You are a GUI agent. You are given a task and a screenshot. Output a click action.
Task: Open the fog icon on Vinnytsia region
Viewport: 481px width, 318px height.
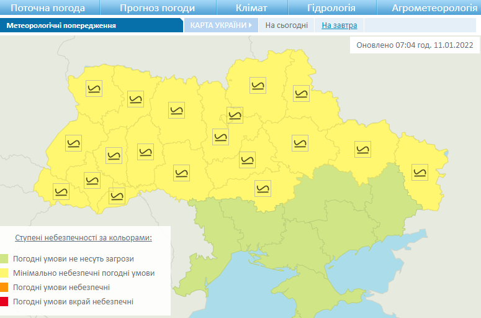point(181,173)
